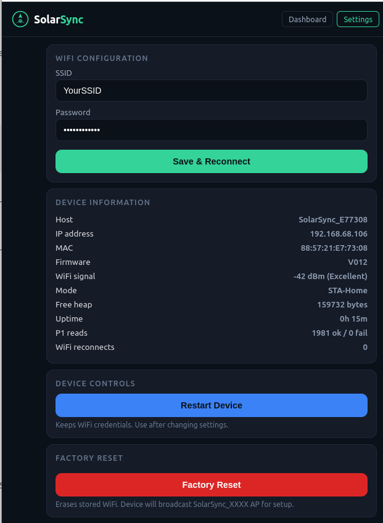
Task: Click the free heap bytes value
Action: coord(342,304)
